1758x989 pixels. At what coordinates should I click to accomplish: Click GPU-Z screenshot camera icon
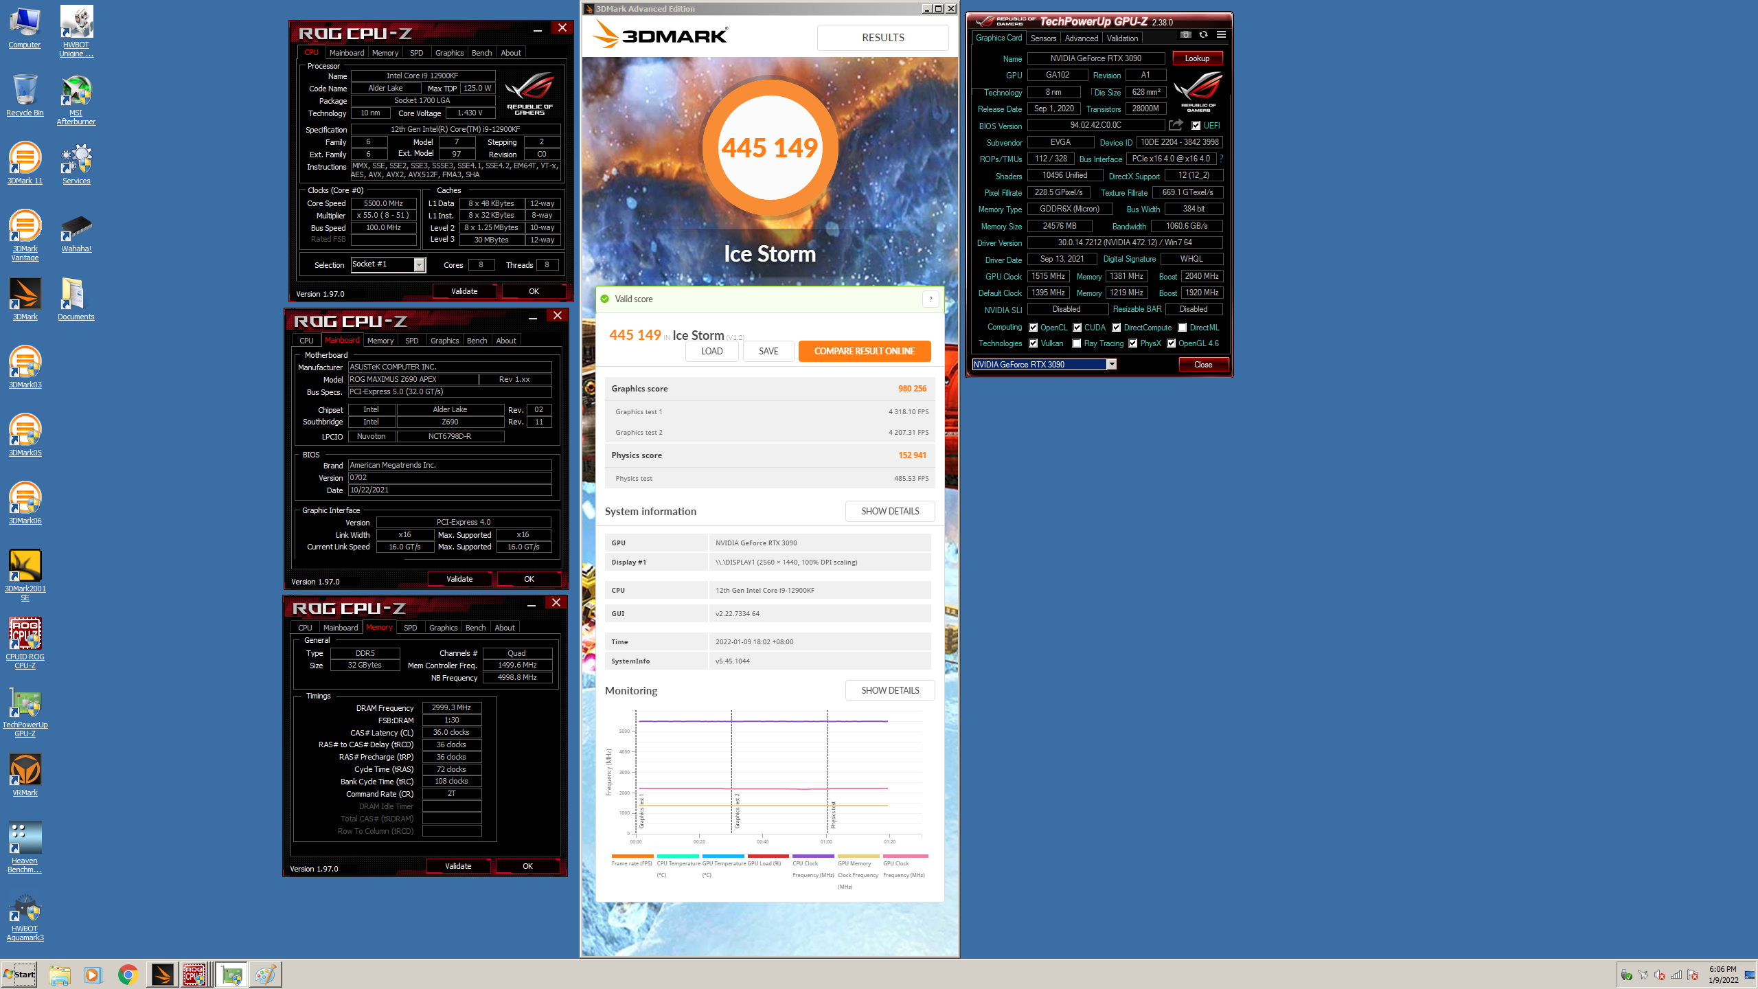tap(1185, 34)
